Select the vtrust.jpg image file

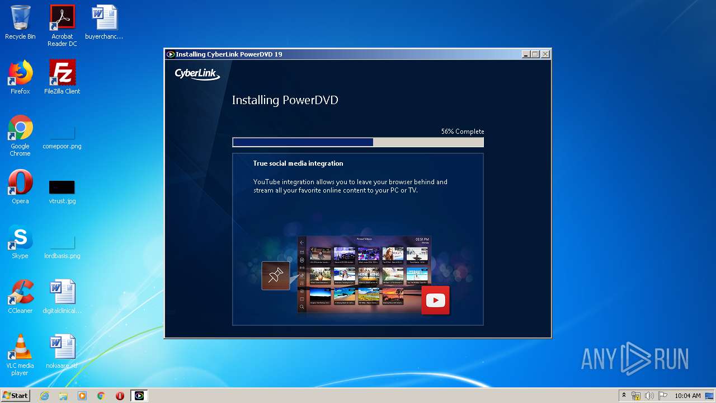point(62,191)
